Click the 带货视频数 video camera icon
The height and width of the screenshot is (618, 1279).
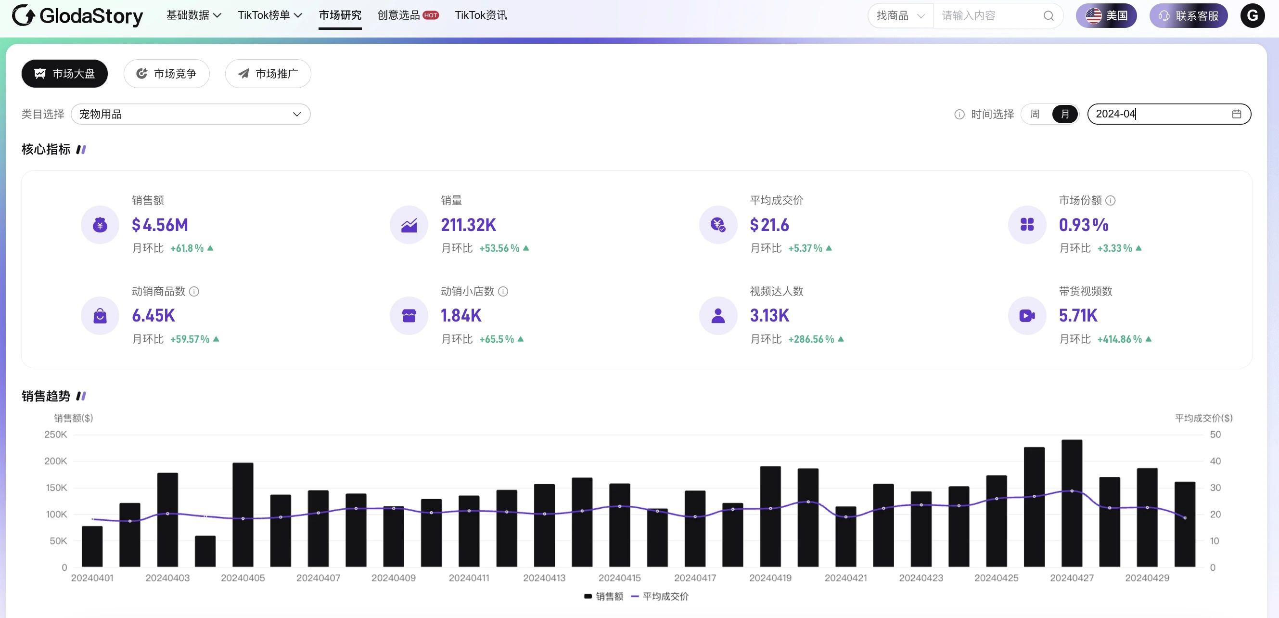click(1027, 316)
